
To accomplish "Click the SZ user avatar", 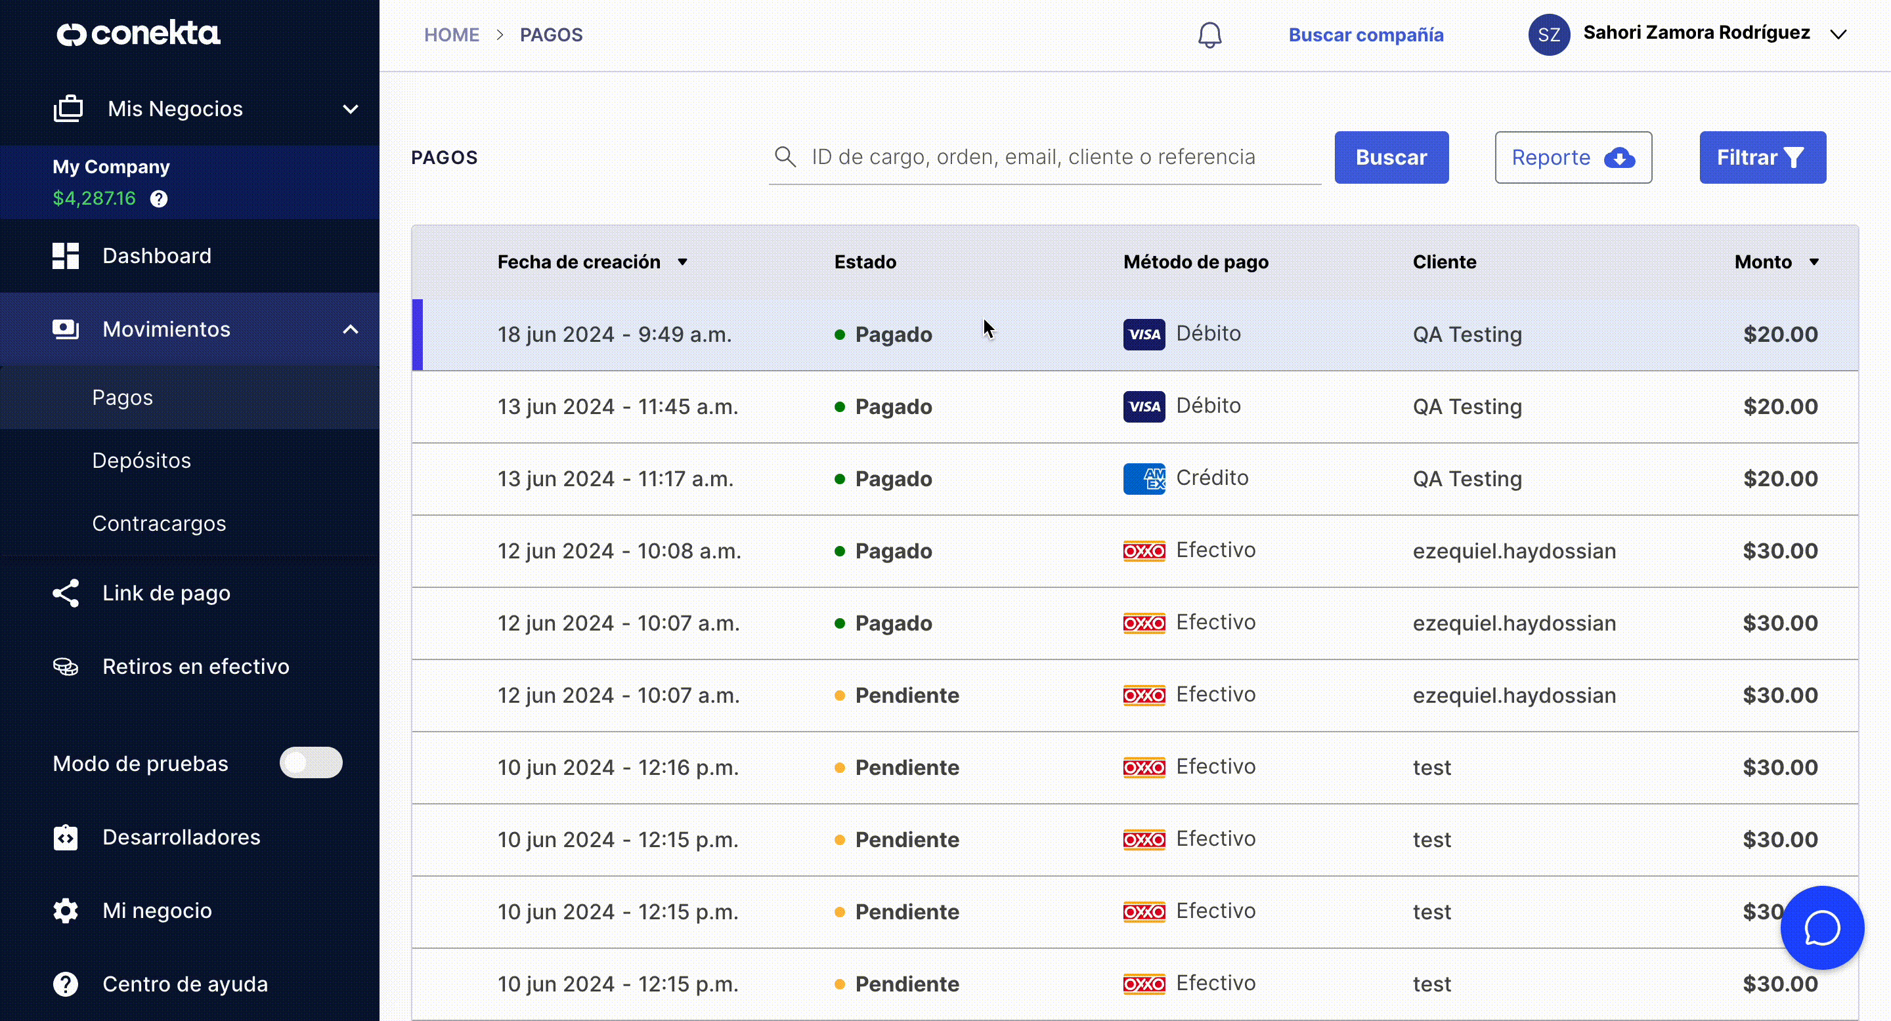I will (1549, 35).
